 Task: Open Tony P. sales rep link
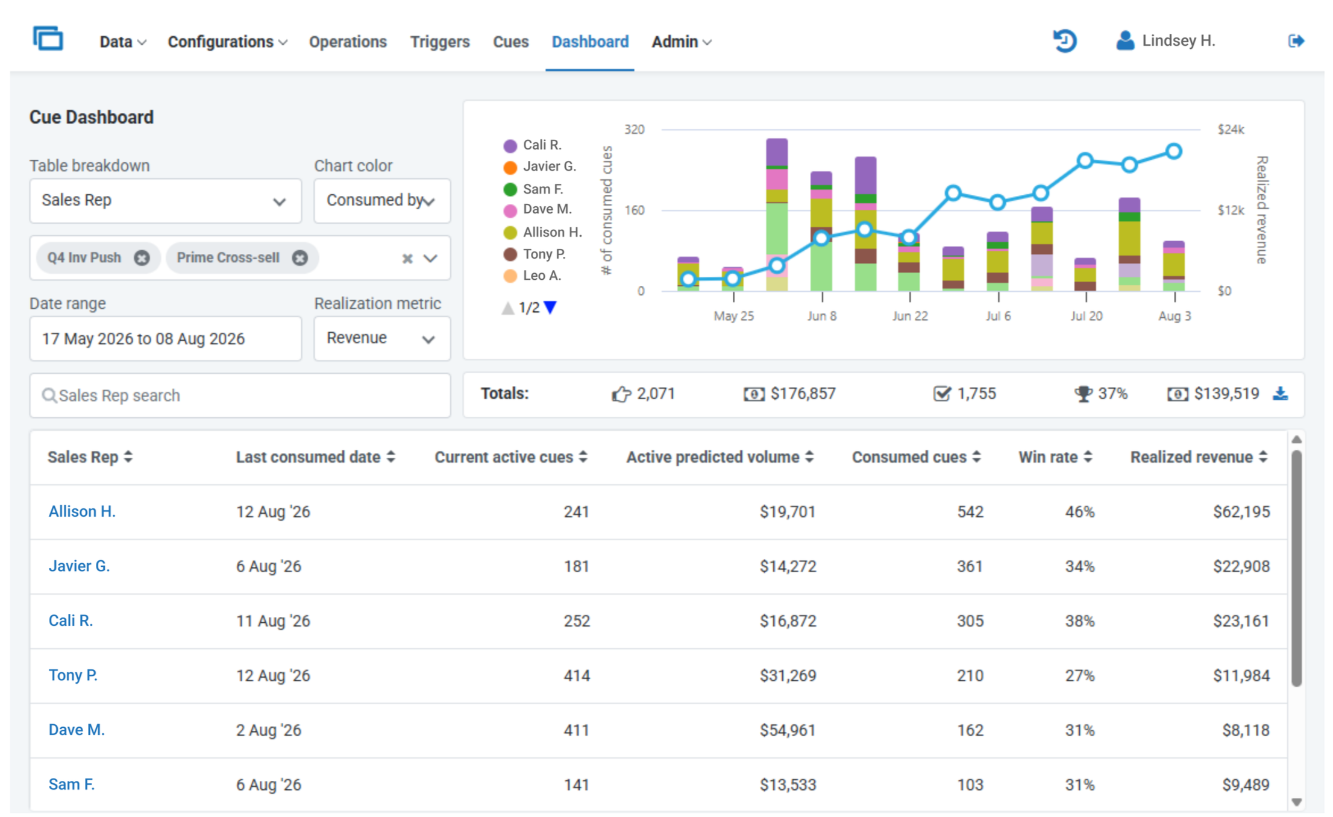73,675
